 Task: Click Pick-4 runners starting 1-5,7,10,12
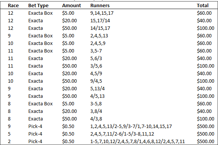point(137,141)
